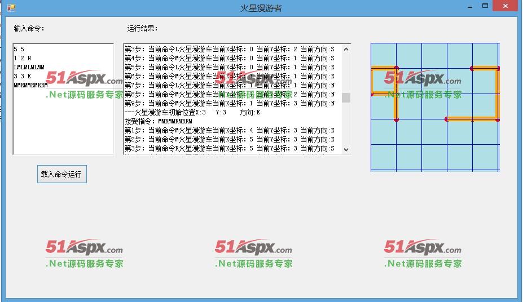
Task: Click the 第9步 result line
Action: [x=230, y=103]
